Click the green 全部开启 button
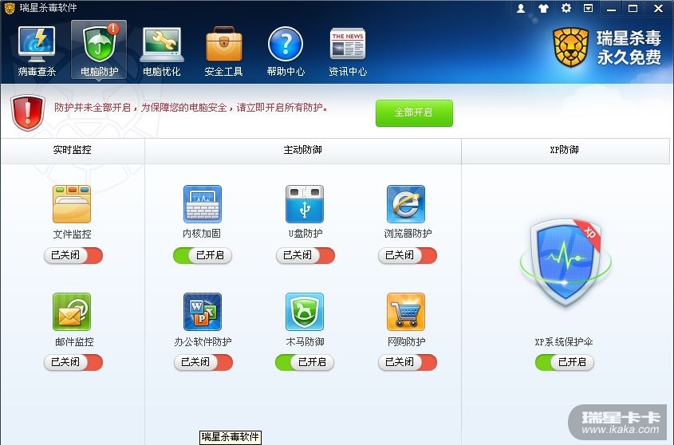This screenshot has height=445, width=674. (x=414, y=113)
